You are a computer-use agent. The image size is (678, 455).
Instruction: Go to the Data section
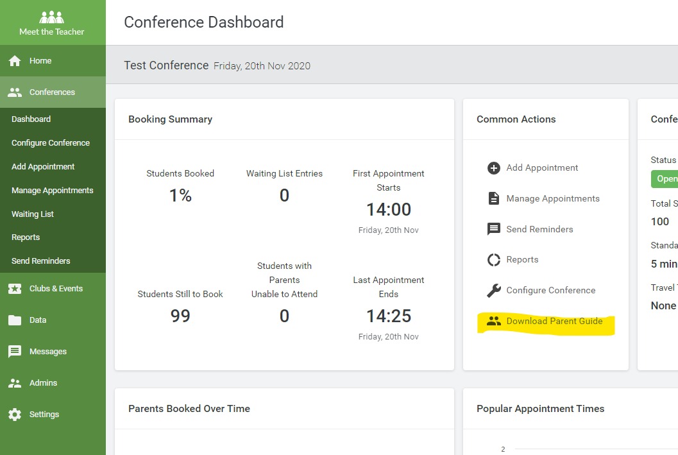pyautogui.click(x=53, y=320)
